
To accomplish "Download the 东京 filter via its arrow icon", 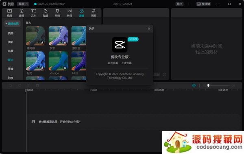I will [x=65, y=43].
